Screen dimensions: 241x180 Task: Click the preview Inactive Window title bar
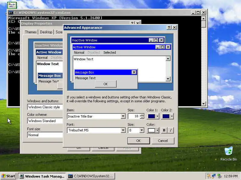coord(110,40)
